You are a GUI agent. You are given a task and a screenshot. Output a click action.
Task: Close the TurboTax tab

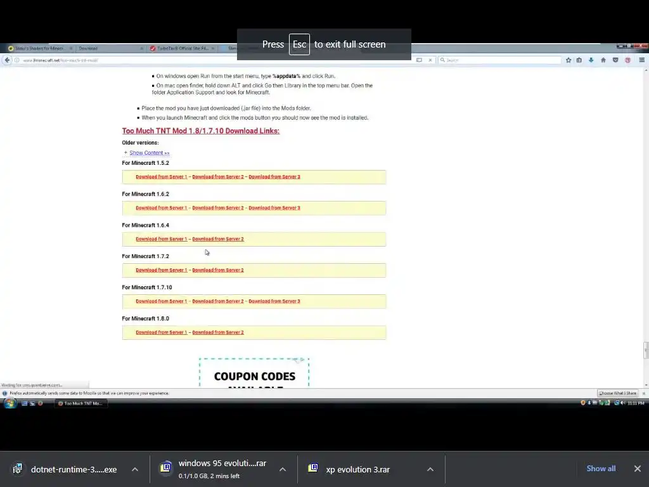click(x=213, y=48)
